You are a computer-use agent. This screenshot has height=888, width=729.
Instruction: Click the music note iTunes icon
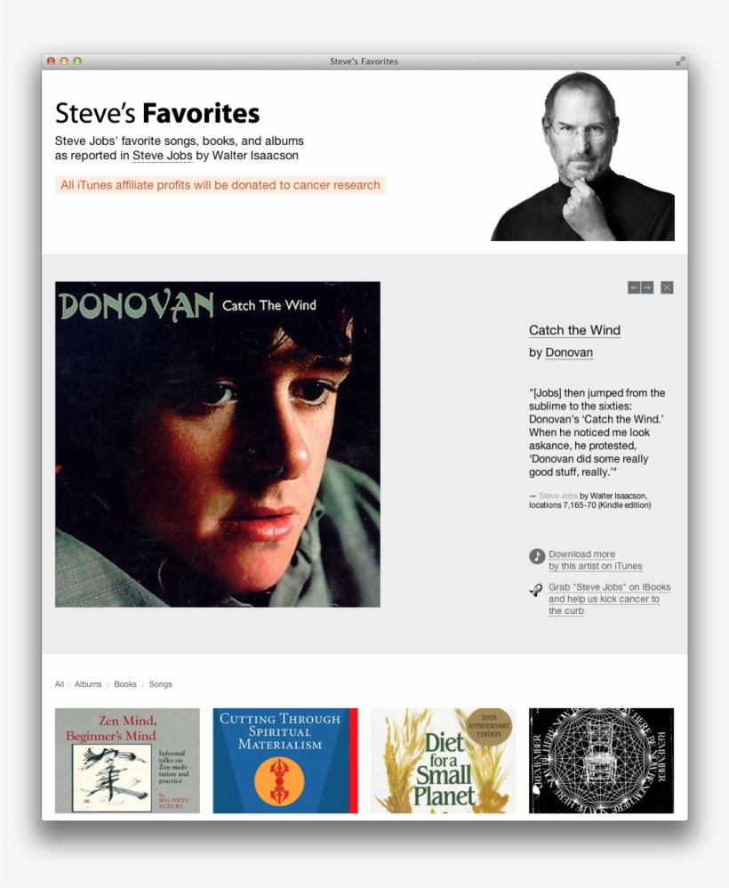click(x=537, y=556)
